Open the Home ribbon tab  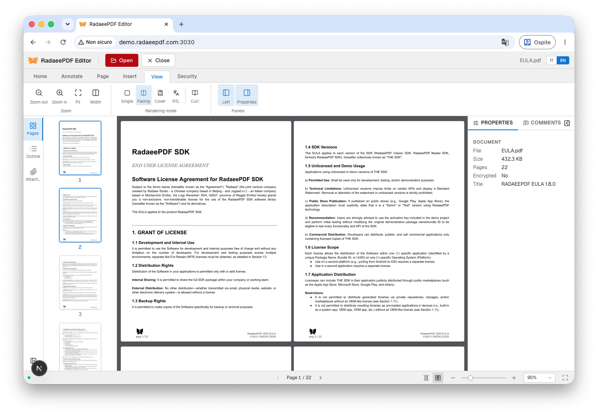coord(40,76)
